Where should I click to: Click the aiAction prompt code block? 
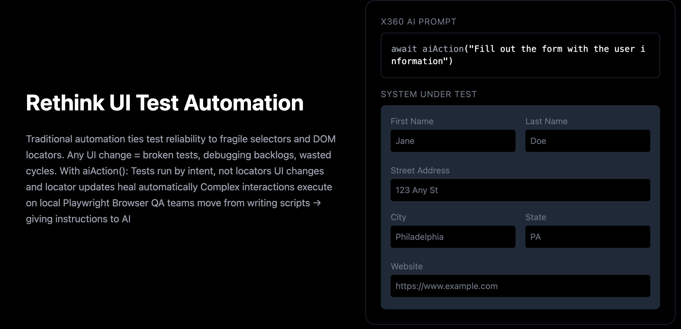click(x=520, y=55)
